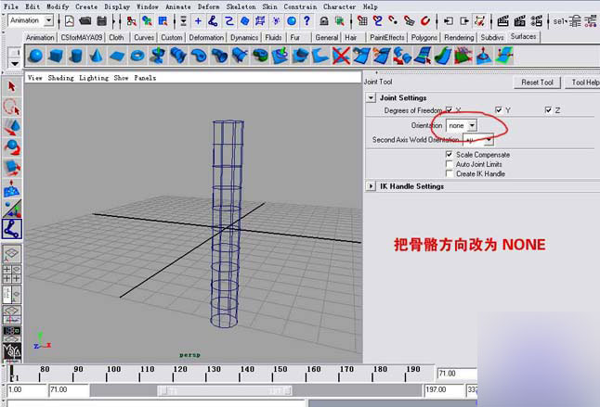Select the four view layout icon
This screenshot has height=407, width=600.
(x=12, y=273)
